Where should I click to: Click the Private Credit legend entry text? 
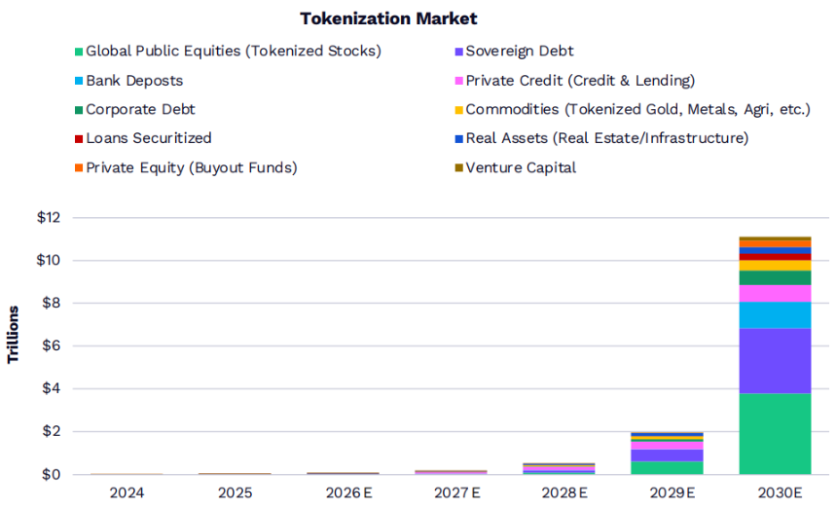pyautogui.click(x=580, y=81)
